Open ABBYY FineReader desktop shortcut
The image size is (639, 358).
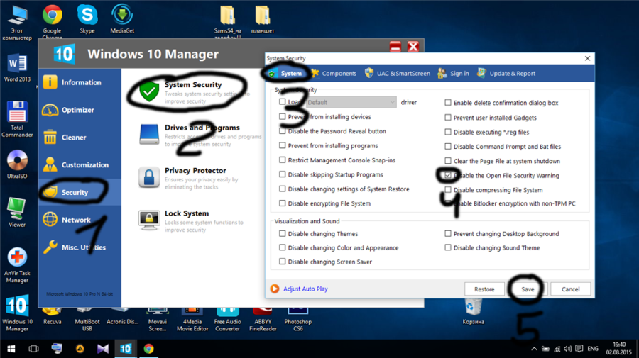point(263,319)
